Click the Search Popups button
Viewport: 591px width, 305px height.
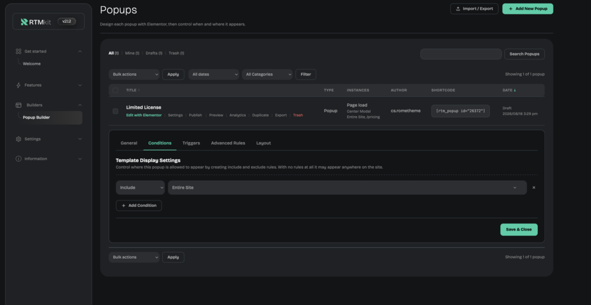pos(524,54)
